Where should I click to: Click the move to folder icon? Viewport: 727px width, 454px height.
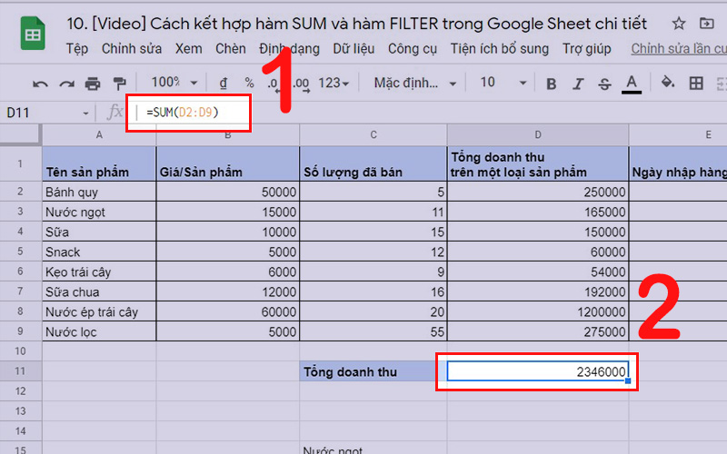[707, 23]
